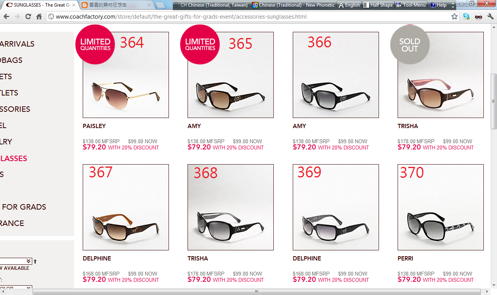Open the Chinese (Traditional, Taiwan) language selector
497x295 pixels.
tap(211, 5)
